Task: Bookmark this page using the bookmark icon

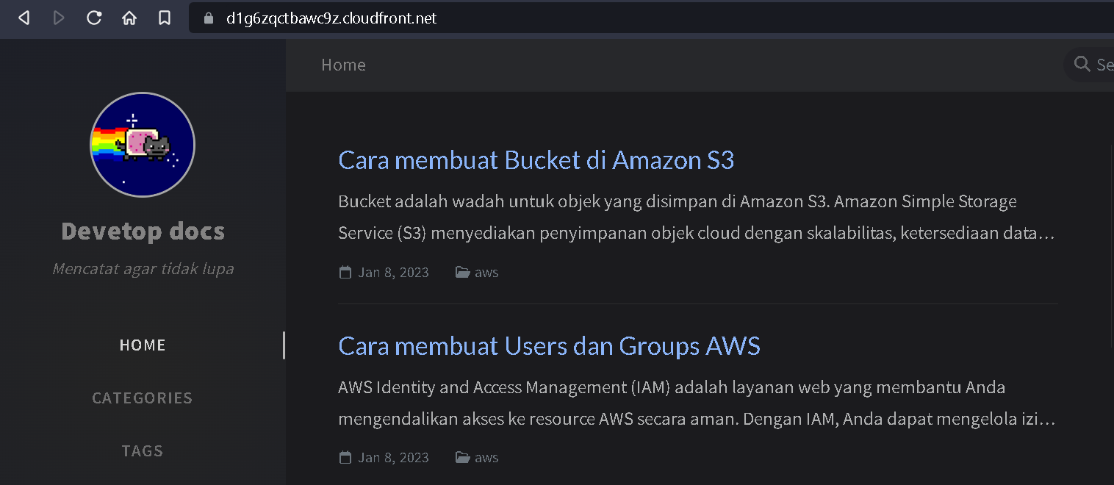Action: tap(165, 18)
